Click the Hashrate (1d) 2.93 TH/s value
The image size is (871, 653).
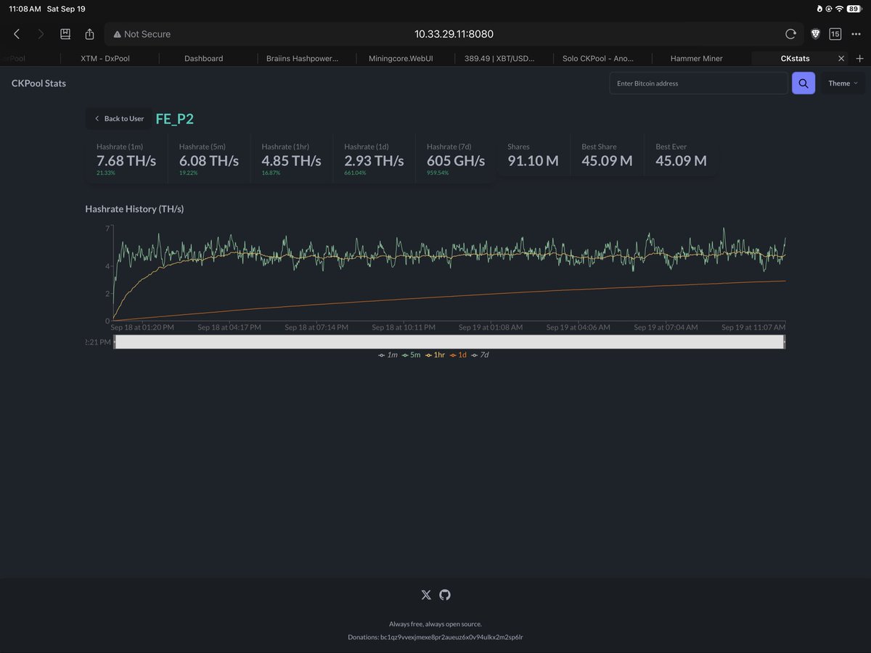coord(374,161)
